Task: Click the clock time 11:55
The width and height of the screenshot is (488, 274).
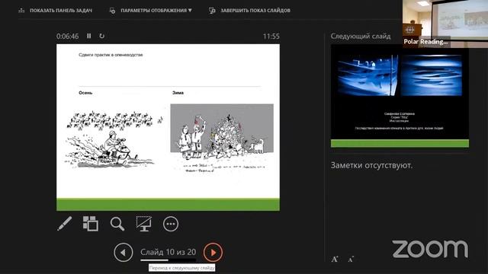Action: click(x=271, y=37)
